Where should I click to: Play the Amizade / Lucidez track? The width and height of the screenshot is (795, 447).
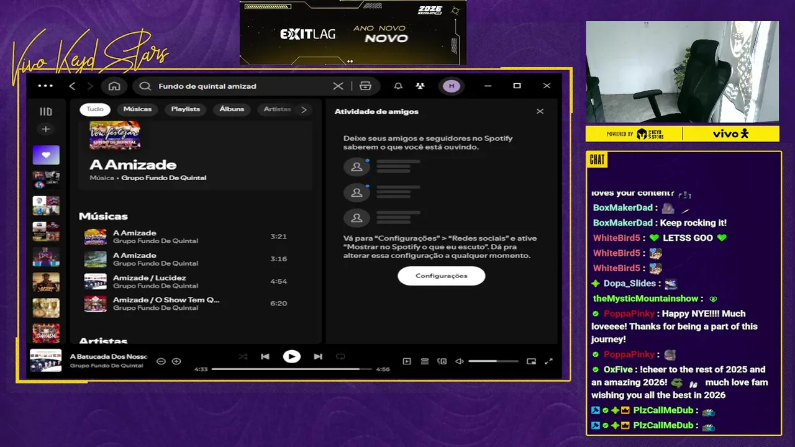coord(196,281)
